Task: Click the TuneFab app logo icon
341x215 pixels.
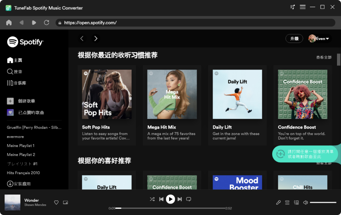Action: [8, 8]
